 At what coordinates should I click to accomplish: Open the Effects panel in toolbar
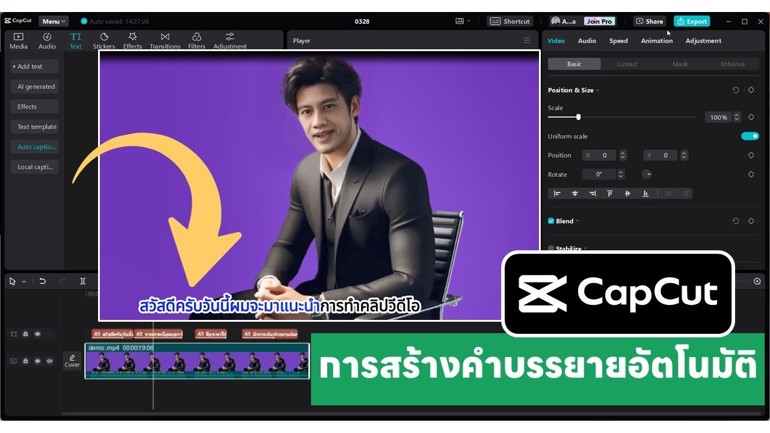coord(132,41)
